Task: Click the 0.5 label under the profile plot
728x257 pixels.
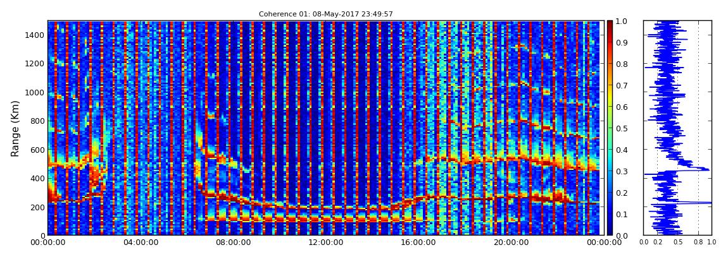Action: (x=678, y=242)
